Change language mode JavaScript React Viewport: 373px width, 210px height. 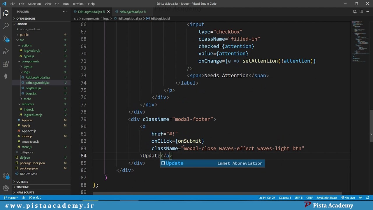point(327,198)
